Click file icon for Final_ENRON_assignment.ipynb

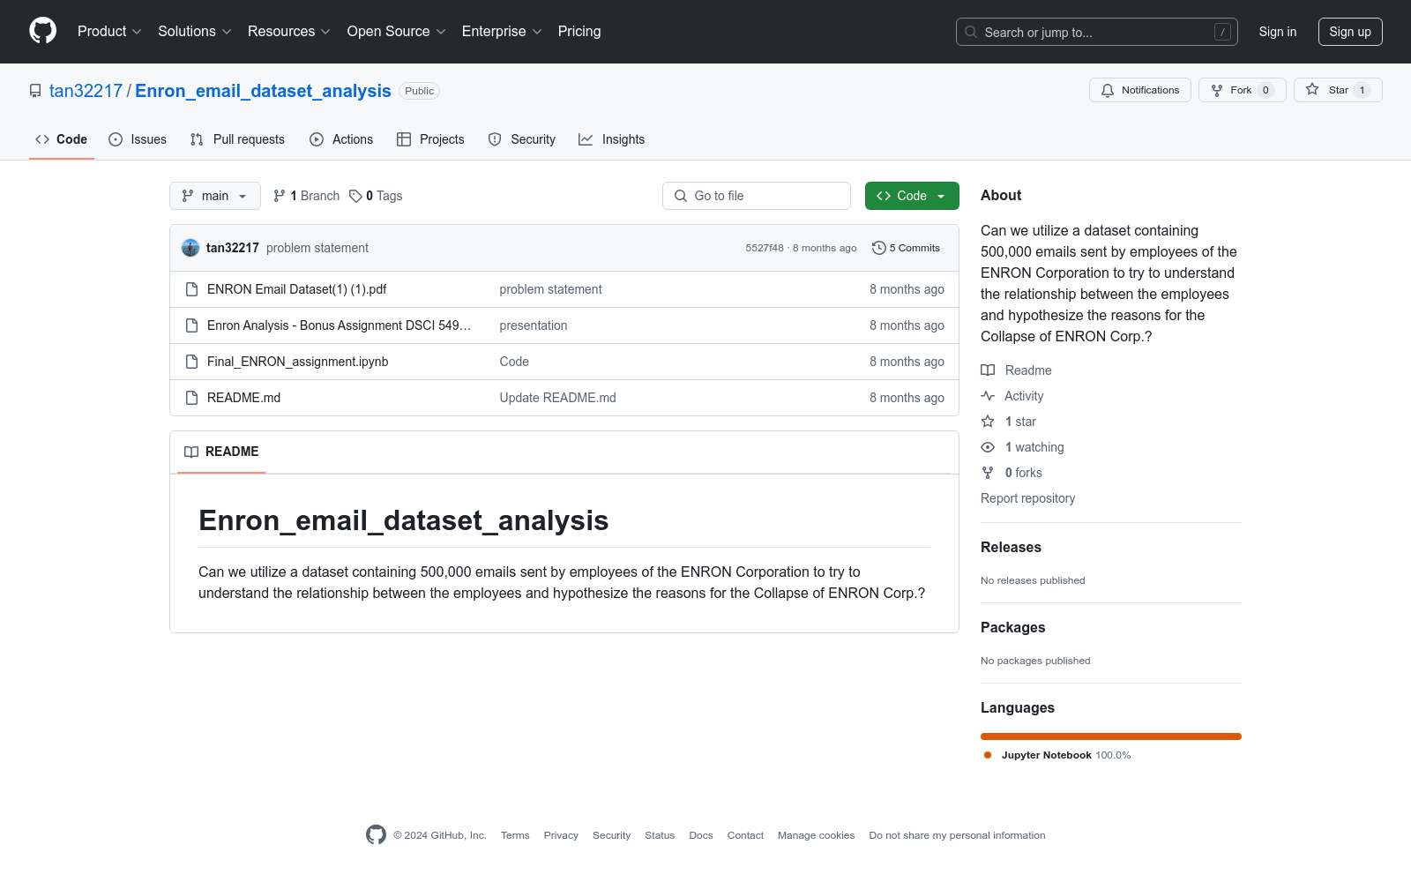coord(191,362)
